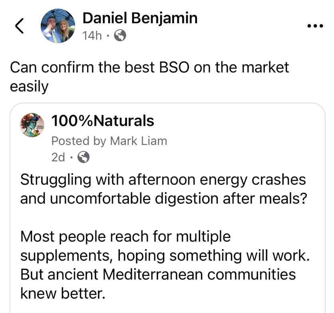
Task: Open Mark Liam's profile link
Action: [138, 141]
